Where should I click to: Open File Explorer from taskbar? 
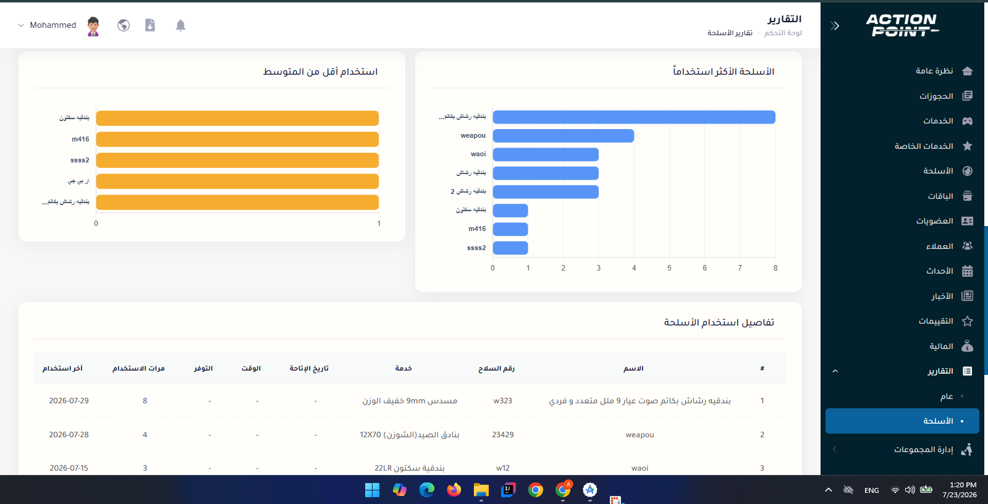pyautogui.click(x=481, y=490)
